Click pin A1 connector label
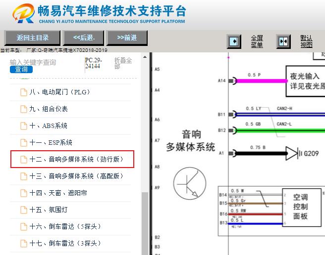This screenshot has height=255, width=325. tap(221, 153)
